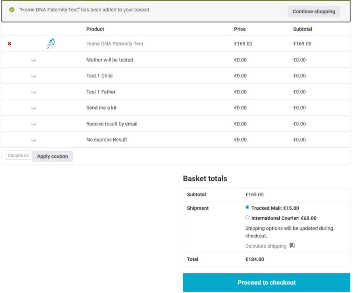Click the truck icon next to Calculate shipping
Image resolution: width=358 pixels, height=293 pixels.
click(x=292, y=246)
